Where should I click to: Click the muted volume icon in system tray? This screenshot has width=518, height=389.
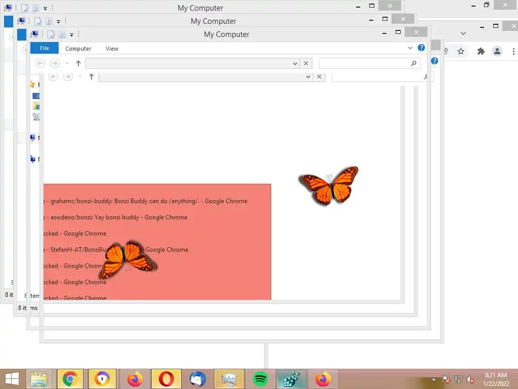pos(470,379)
